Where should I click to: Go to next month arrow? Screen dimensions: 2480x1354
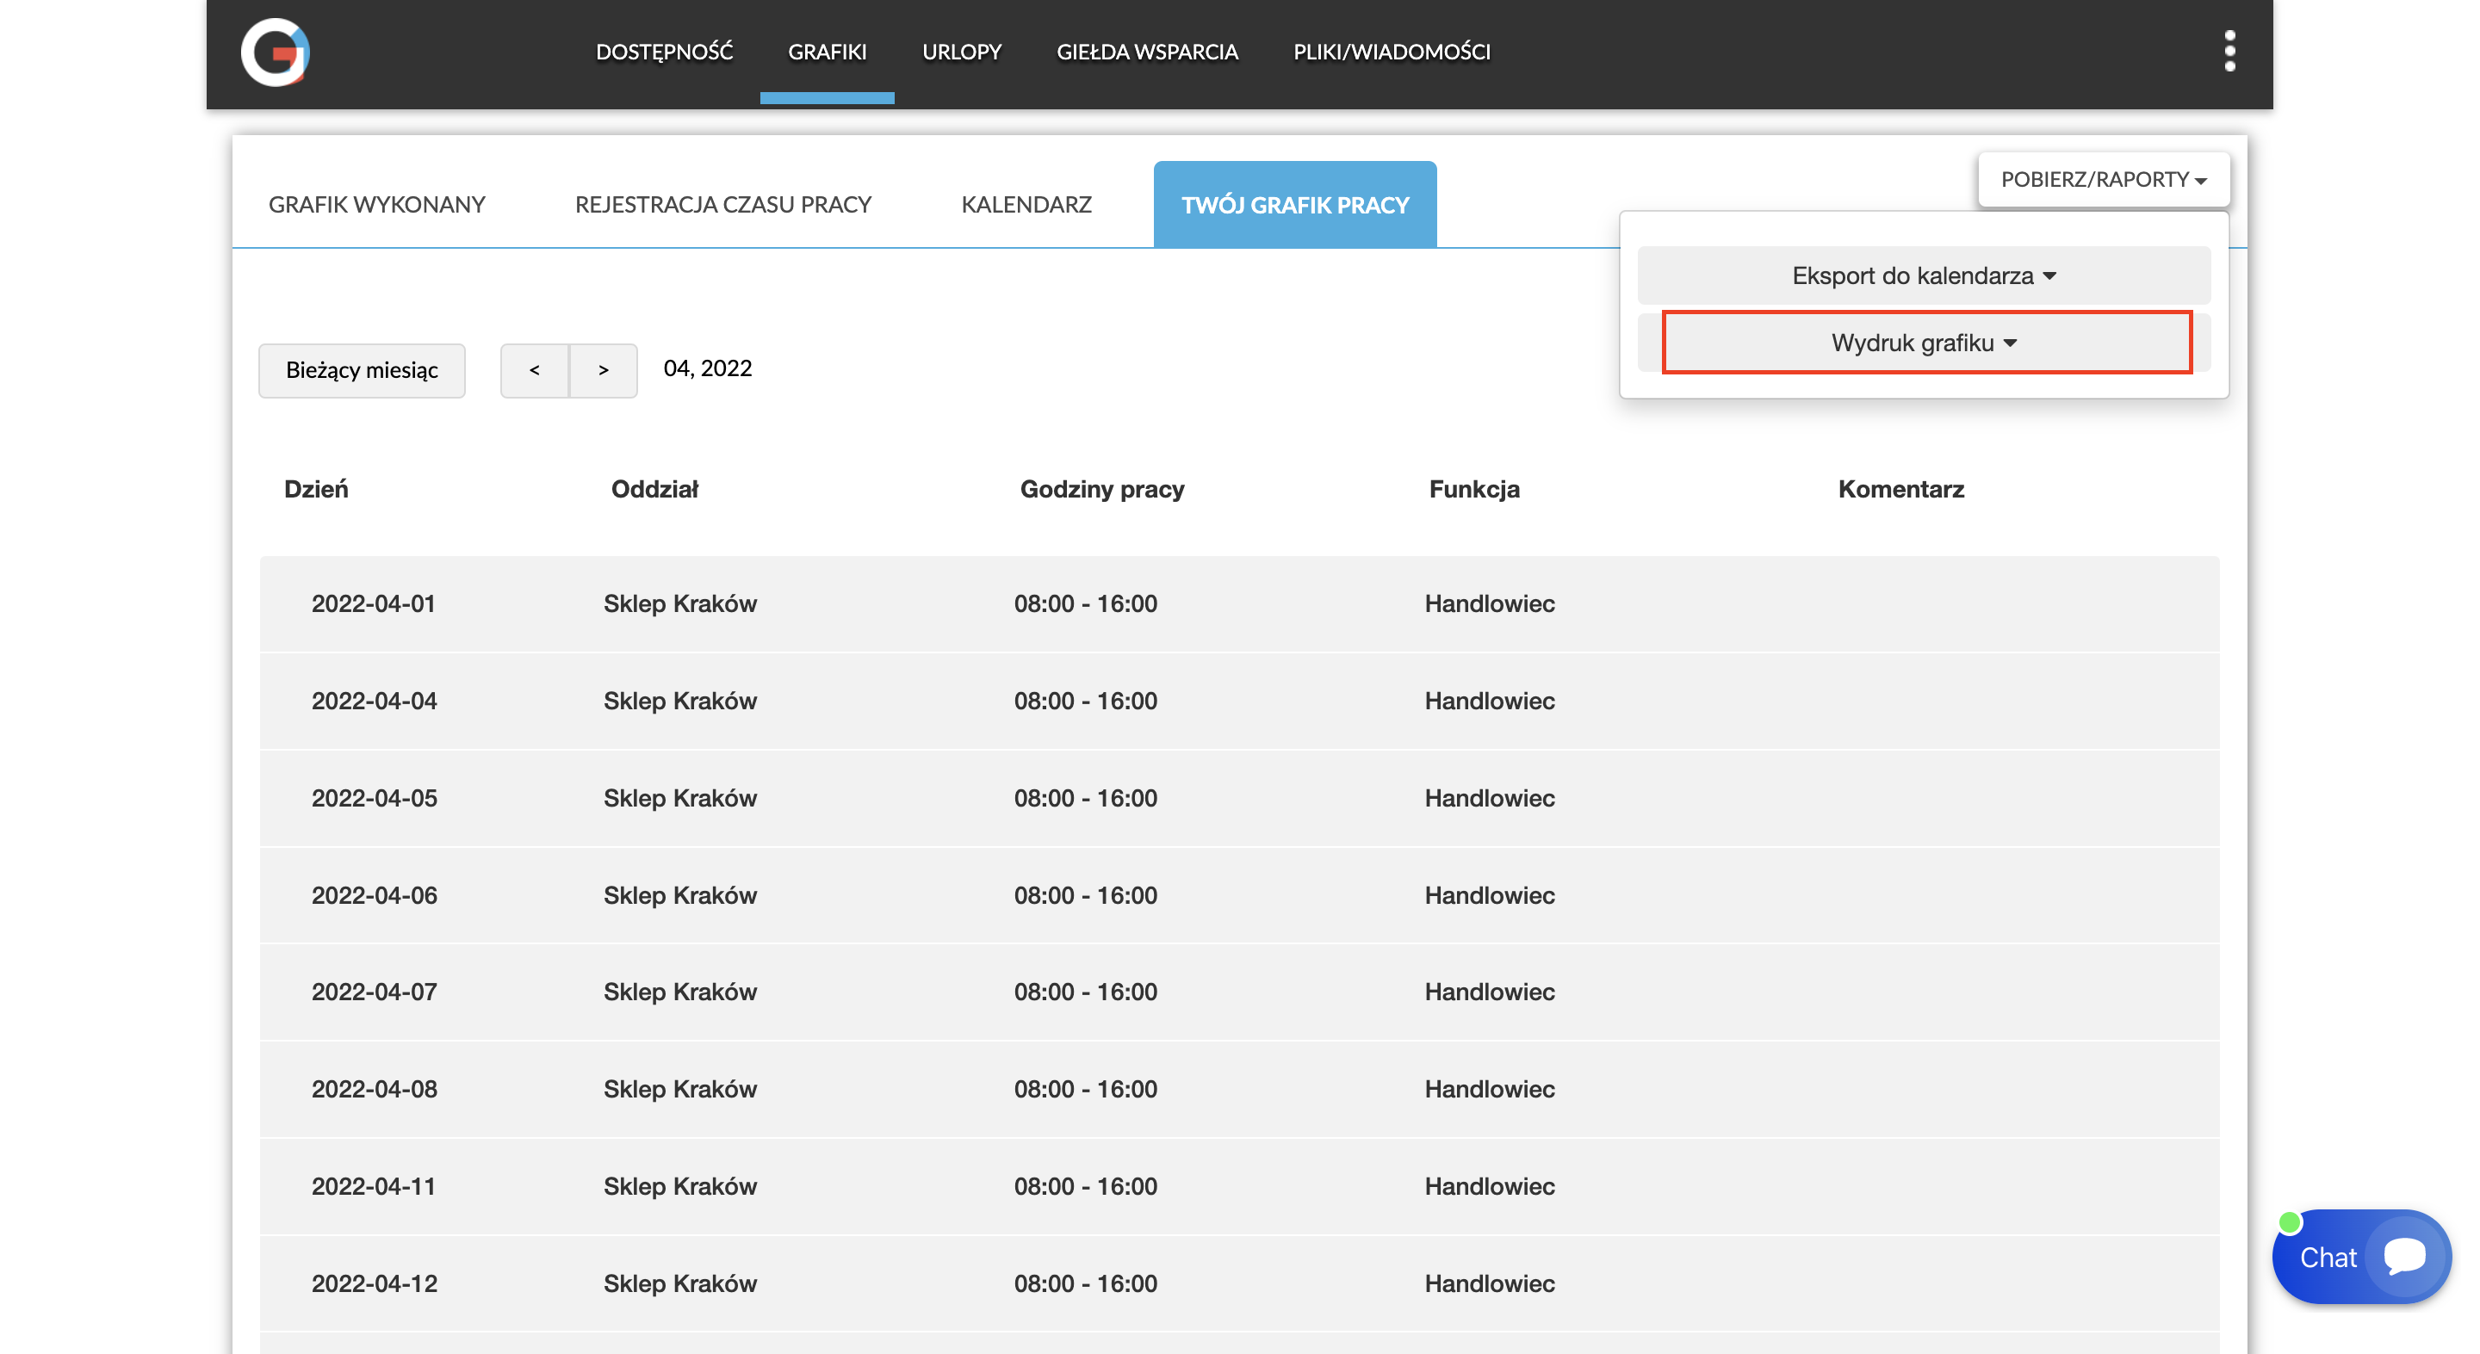point(604,370)
